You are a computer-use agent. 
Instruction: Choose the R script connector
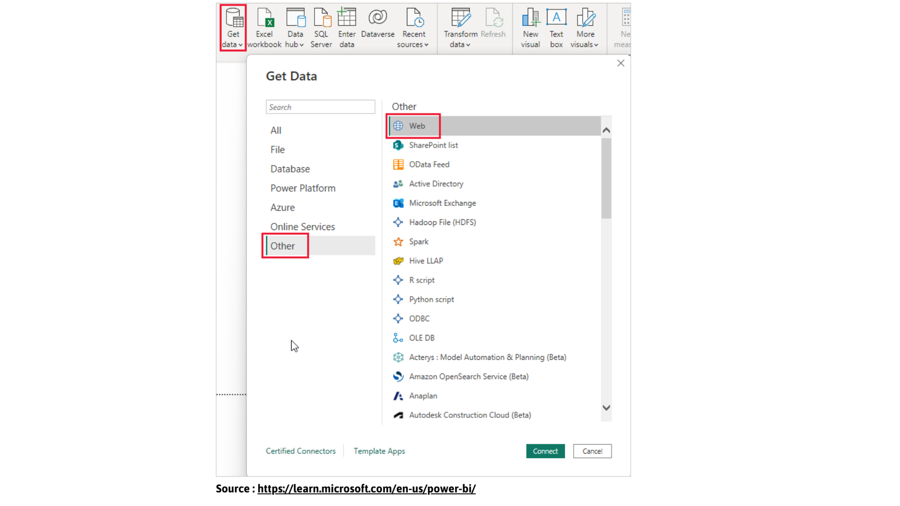pos(494,280)
